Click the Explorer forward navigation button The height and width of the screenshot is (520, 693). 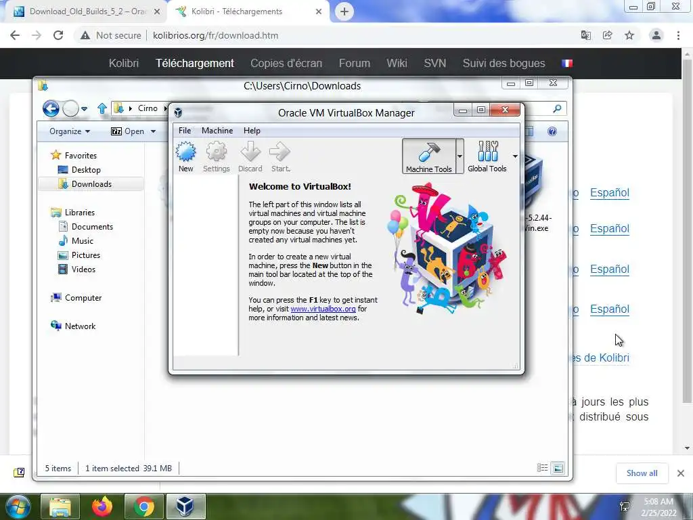point(70,108)
